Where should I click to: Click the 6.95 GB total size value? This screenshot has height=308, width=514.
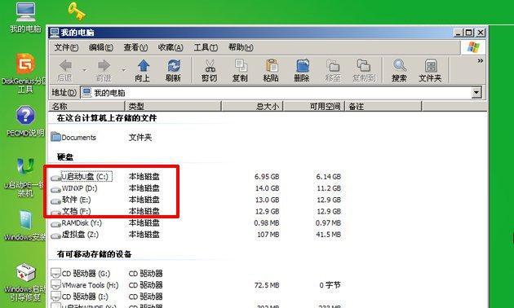267,177
